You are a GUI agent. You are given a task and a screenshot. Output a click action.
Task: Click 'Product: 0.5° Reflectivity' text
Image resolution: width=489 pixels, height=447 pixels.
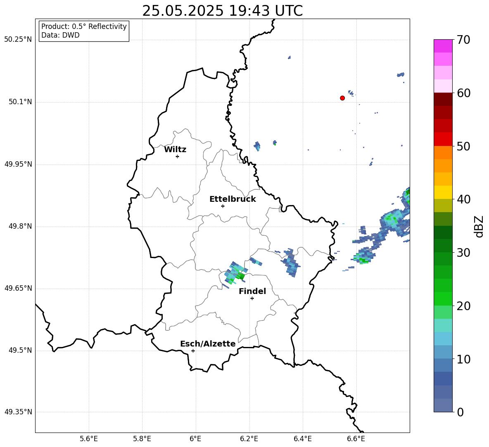(x=84, y=26)
